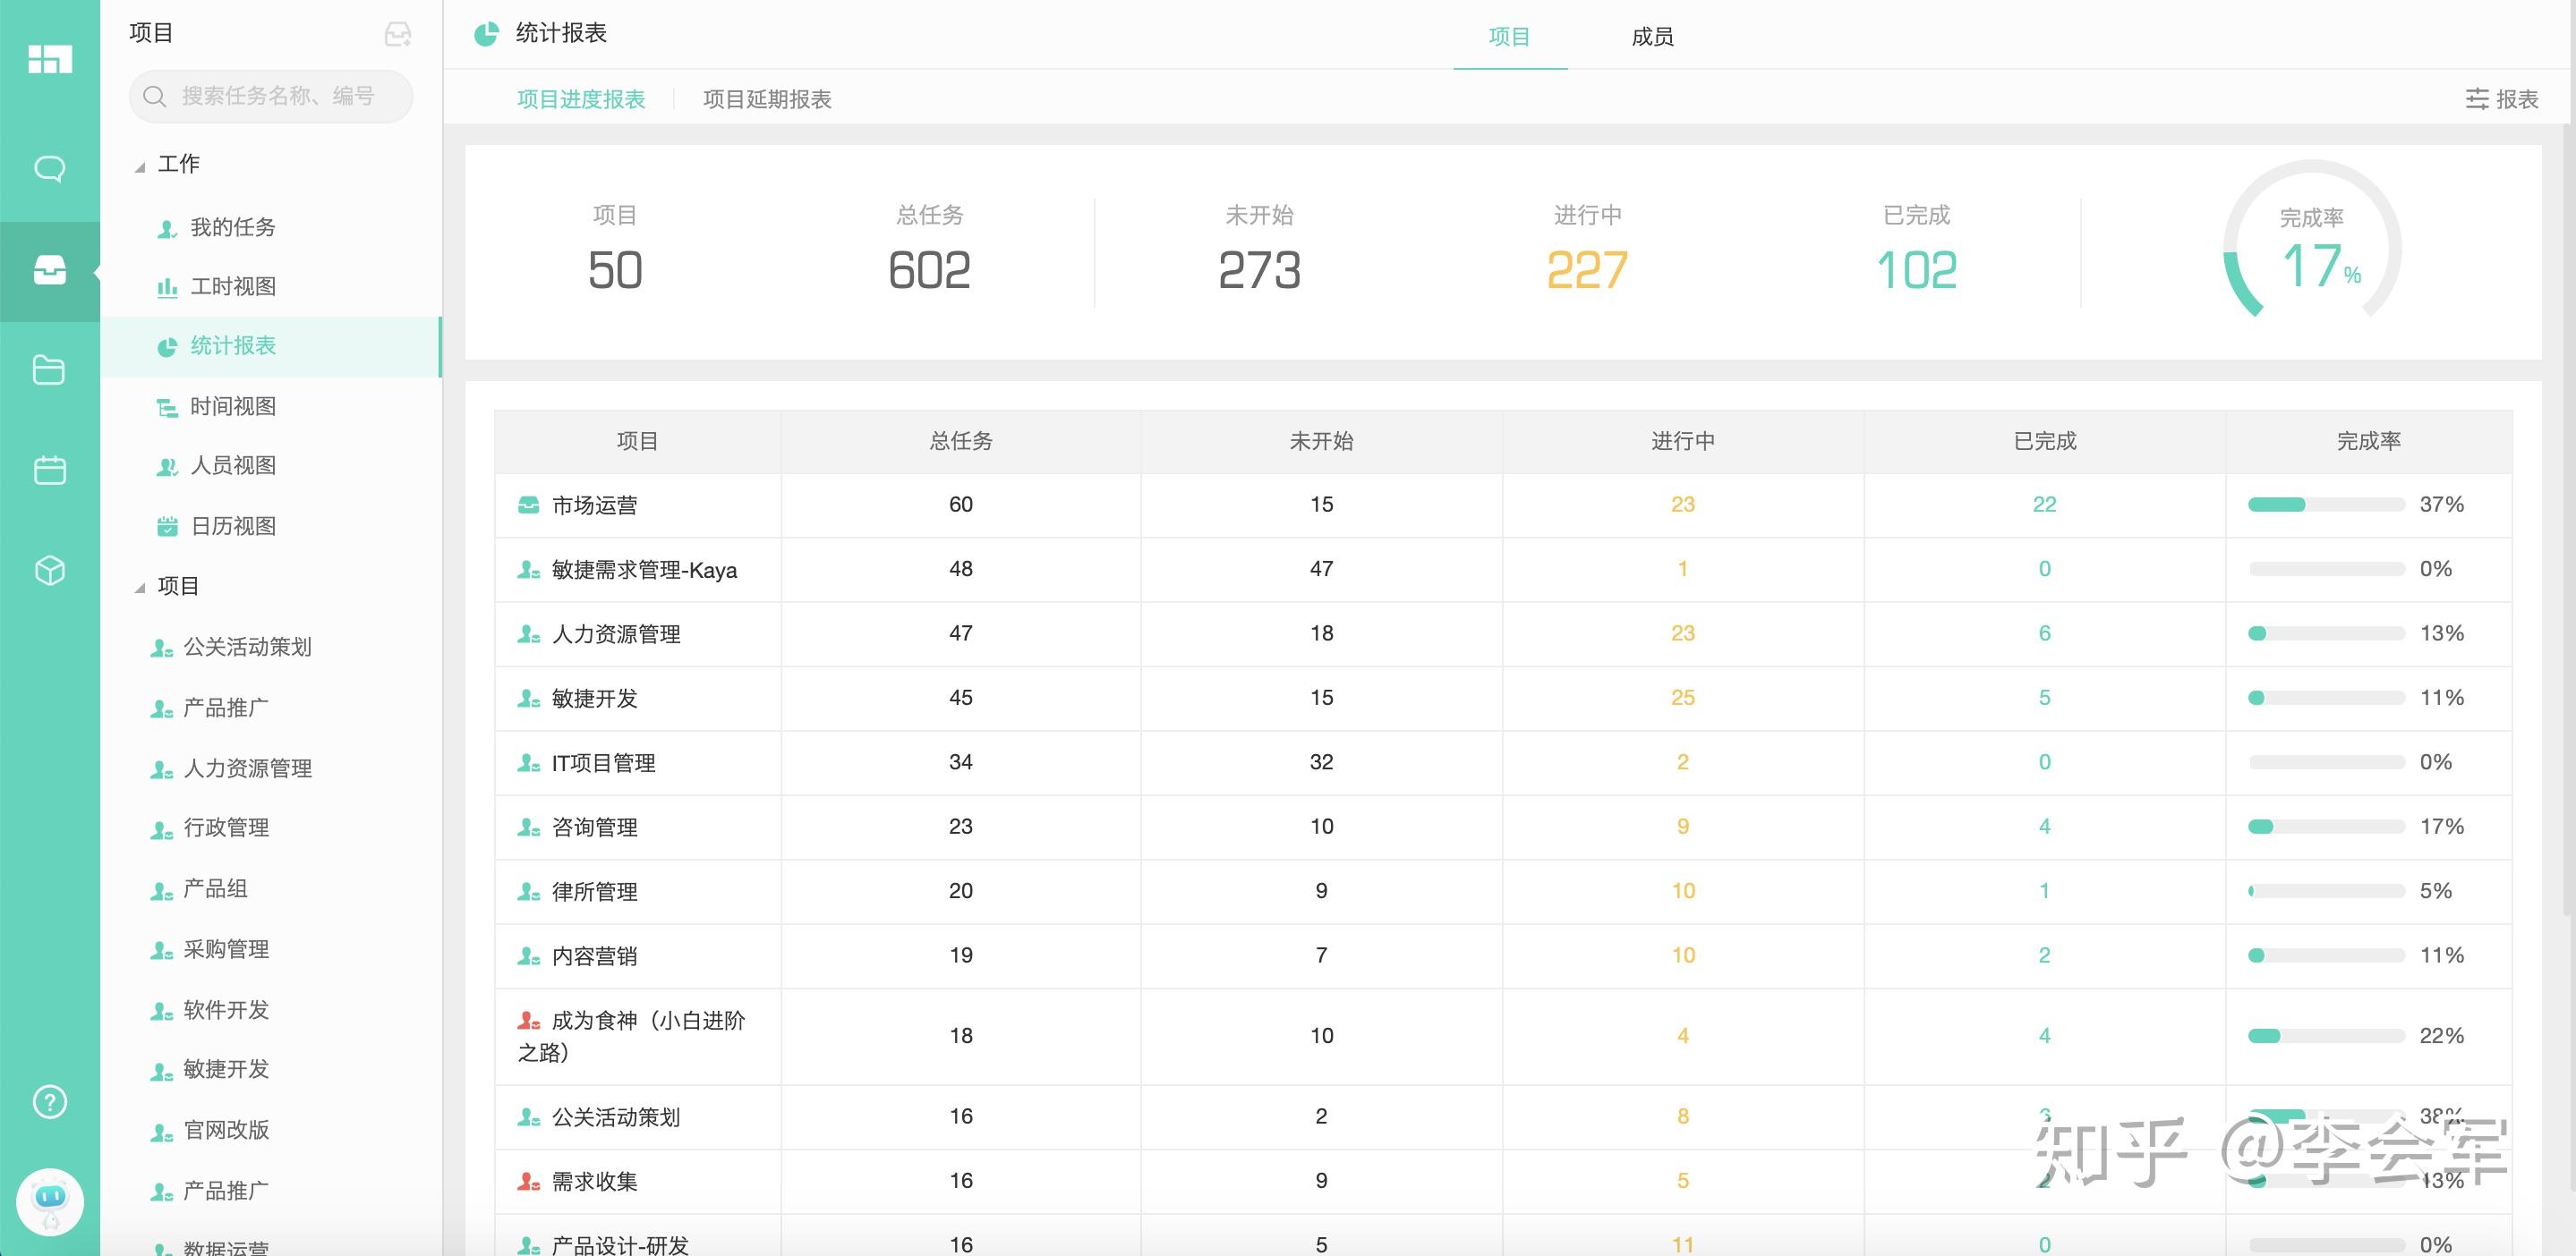Select the 项目延期报表 sub-tab
Viewport: 2576px width, 1256px height.
(767, 99)
